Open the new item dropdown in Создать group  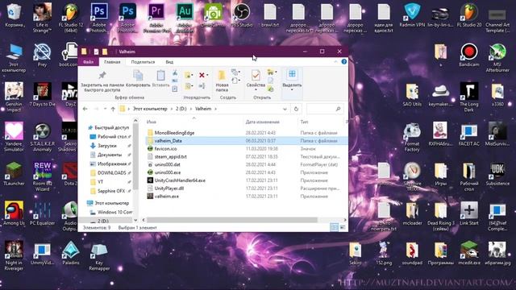(x=235, y=72)
